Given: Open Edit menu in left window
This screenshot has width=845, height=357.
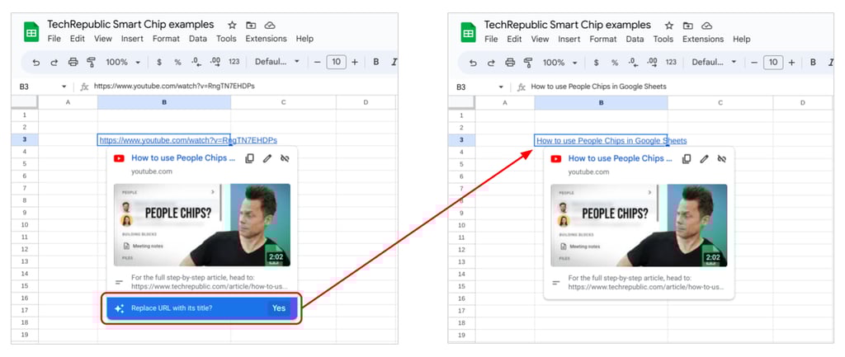Looking at the screenshot, I should point(78,39).
